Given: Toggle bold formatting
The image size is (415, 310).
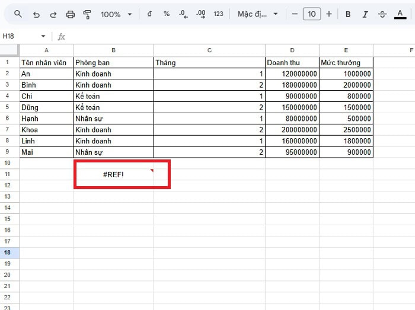Looking at the screenshot, I should [348, 14].
